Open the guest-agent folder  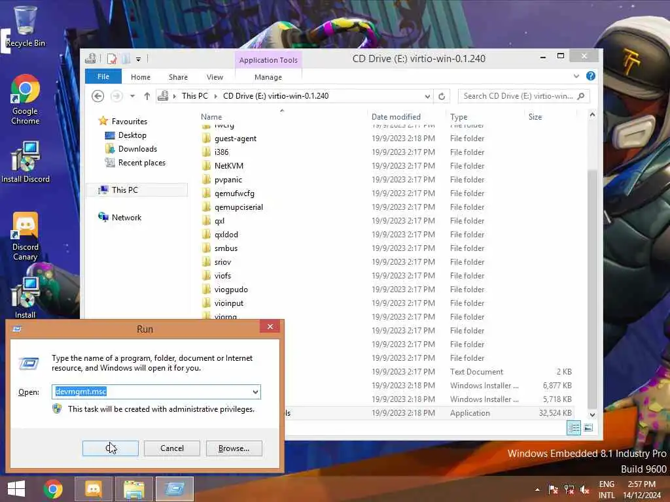coord(236,139)
